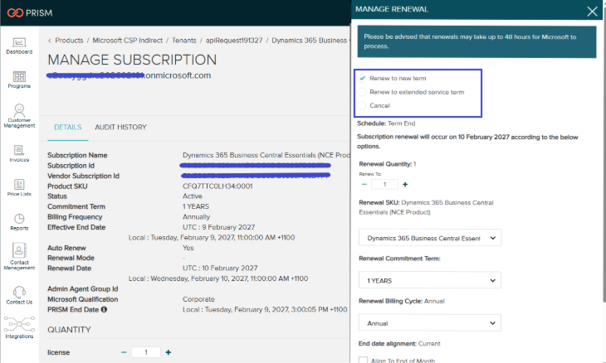Image resolution: width=606 pixels, height=363 pixels.
Task: Go to Tenants breadcrumb
Action: point(184,41)
